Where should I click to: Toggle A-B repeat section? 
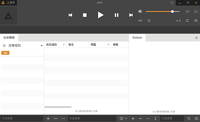coord(178,21)
